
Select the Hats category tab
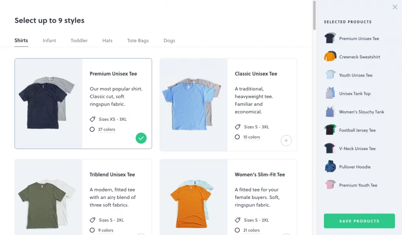(107, 41)
